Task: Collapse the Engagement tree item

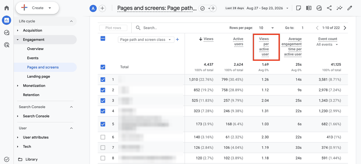Action: pyautogui.click(x=18, y=39)
